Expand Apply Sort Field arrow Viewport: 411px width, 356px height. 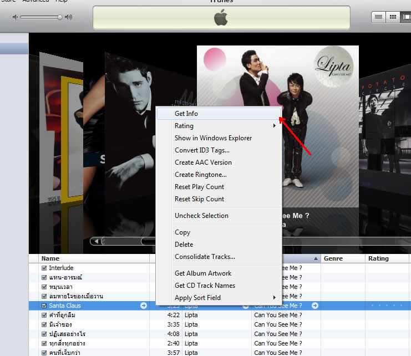click(x=274, y=298)
